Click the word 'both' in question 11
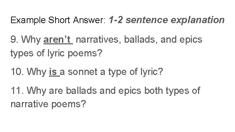The width and height of the screenshot is (235, 132). pyautogui.click(x=153, y=91)
